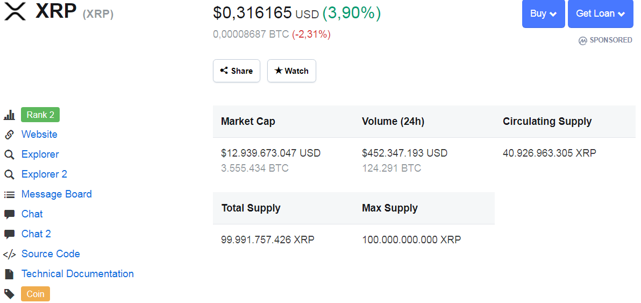Open the Explorer 2 link
Screen dimensions: 641x303
point(44,174)
